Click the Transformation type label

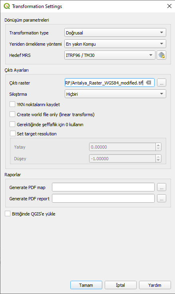[x=29, y=33]
